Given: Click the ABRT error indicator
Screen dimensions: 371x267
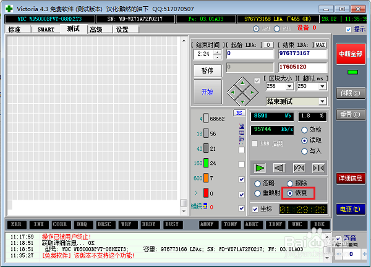Looking at the screenshot, I should pyautogui.click(x=252, y=224).
